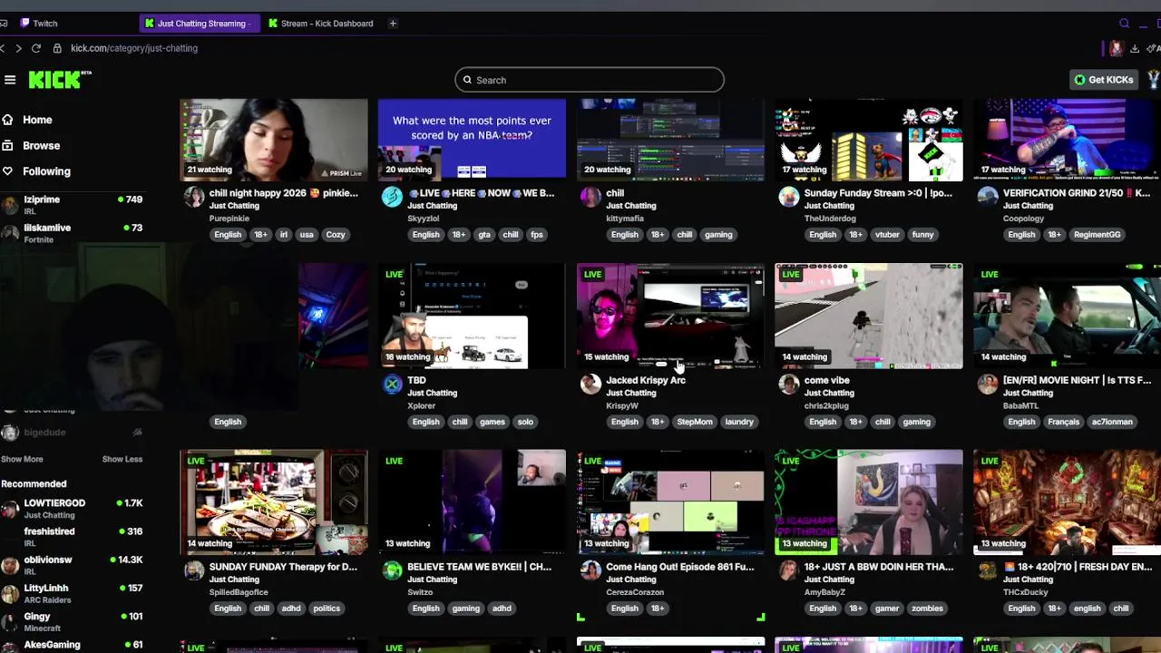Open Coopology channel avatar

pyautogui.click(x=987, y=198)
